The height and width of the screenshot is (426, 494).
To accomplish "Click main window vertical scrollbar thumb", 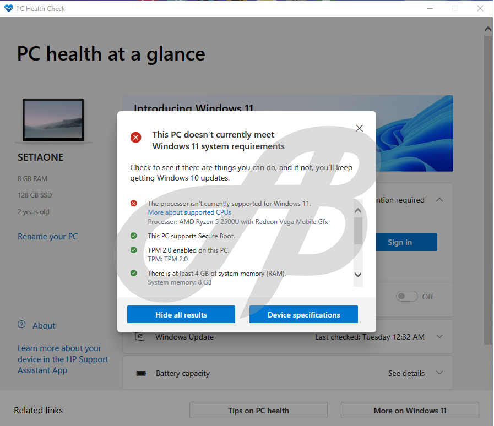I will (488, 190).
